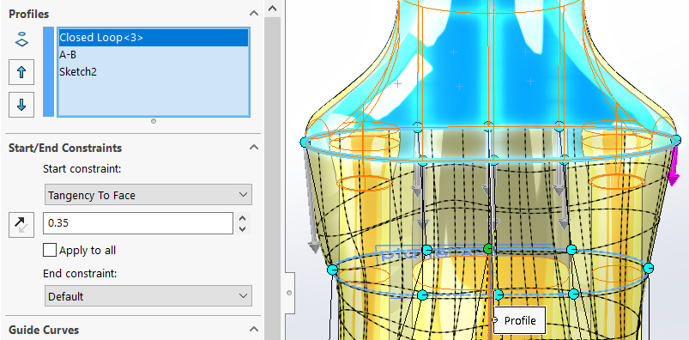Screen dimensions: 689x340
Task: Increase the tangent length with up stepper
Action: 242,218
